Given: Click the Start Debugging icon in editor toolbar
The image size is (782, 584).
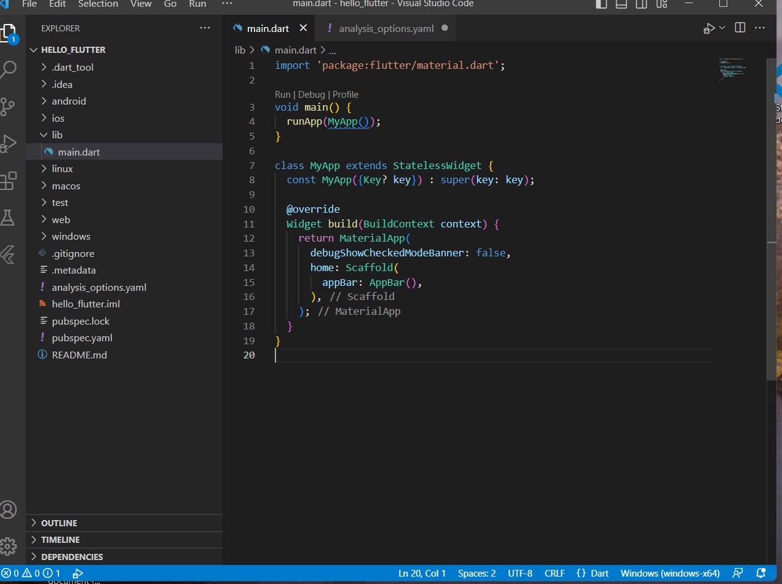Looking at the screenshot, I should 709,28.
